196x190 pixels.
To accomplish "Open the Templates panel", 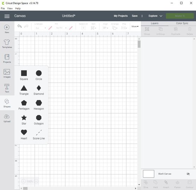I will [x=7, y=44].
